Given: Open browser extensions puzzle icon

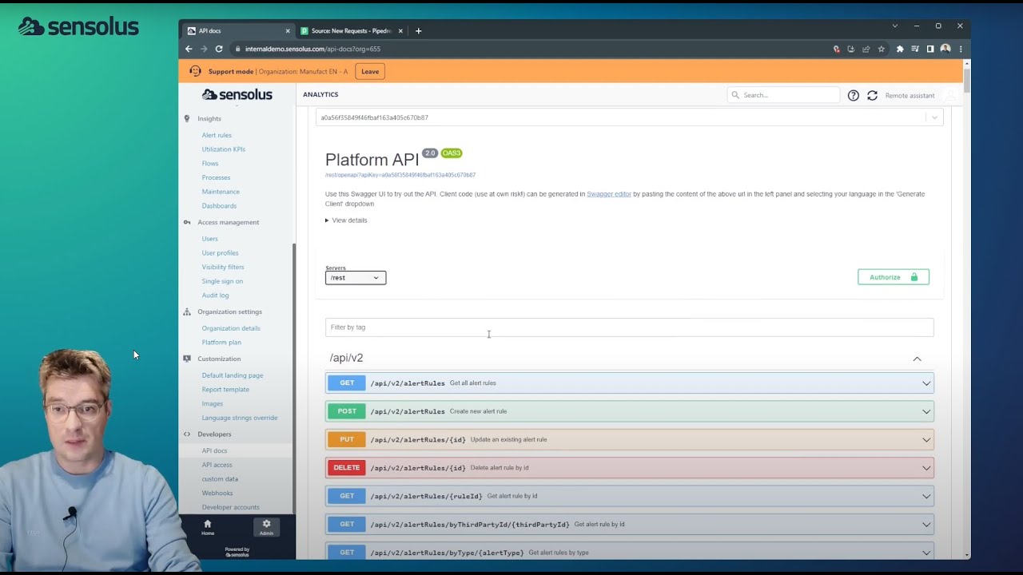Looking at the screenshot, I should pyautogui.click(x=900, y=49).
